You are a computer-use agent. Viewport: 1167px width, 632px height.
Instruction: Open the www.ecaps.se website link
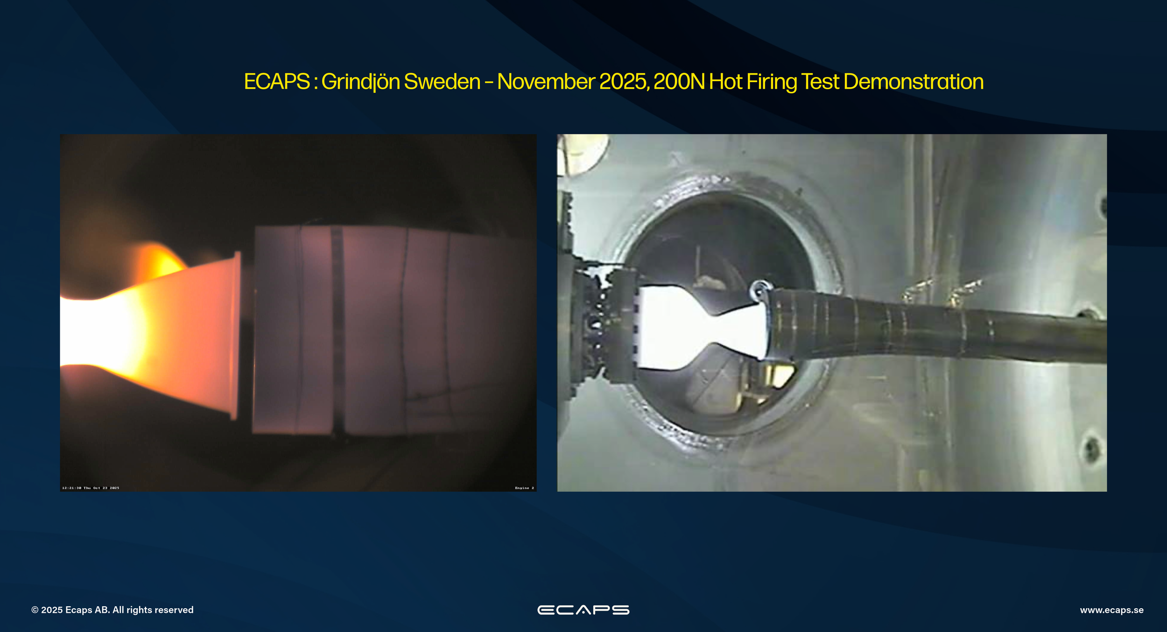(x=1111, y=610)
